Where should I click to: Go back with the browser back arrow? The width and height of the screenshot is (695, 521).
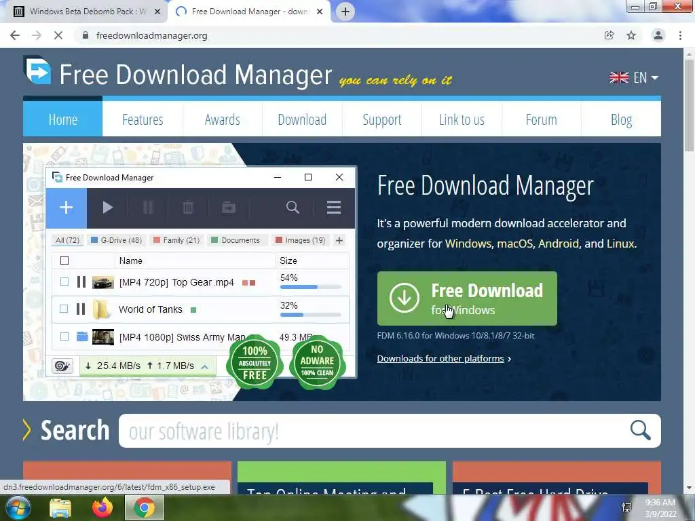15,35
